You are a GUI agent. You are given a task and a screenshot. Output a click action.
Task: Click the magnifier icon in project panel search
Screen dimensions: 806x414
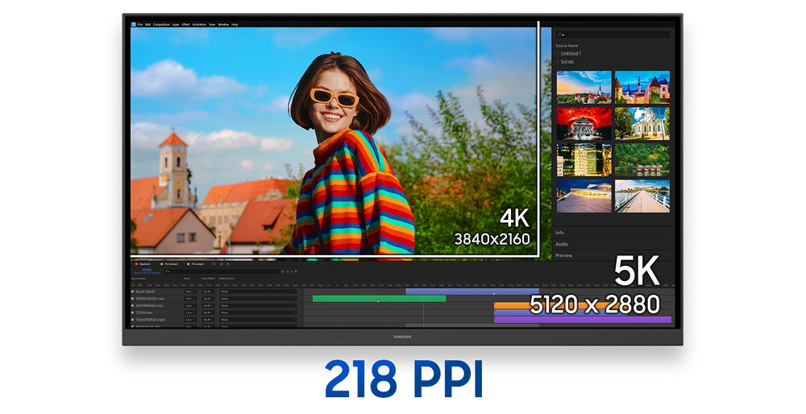[560, 35]
